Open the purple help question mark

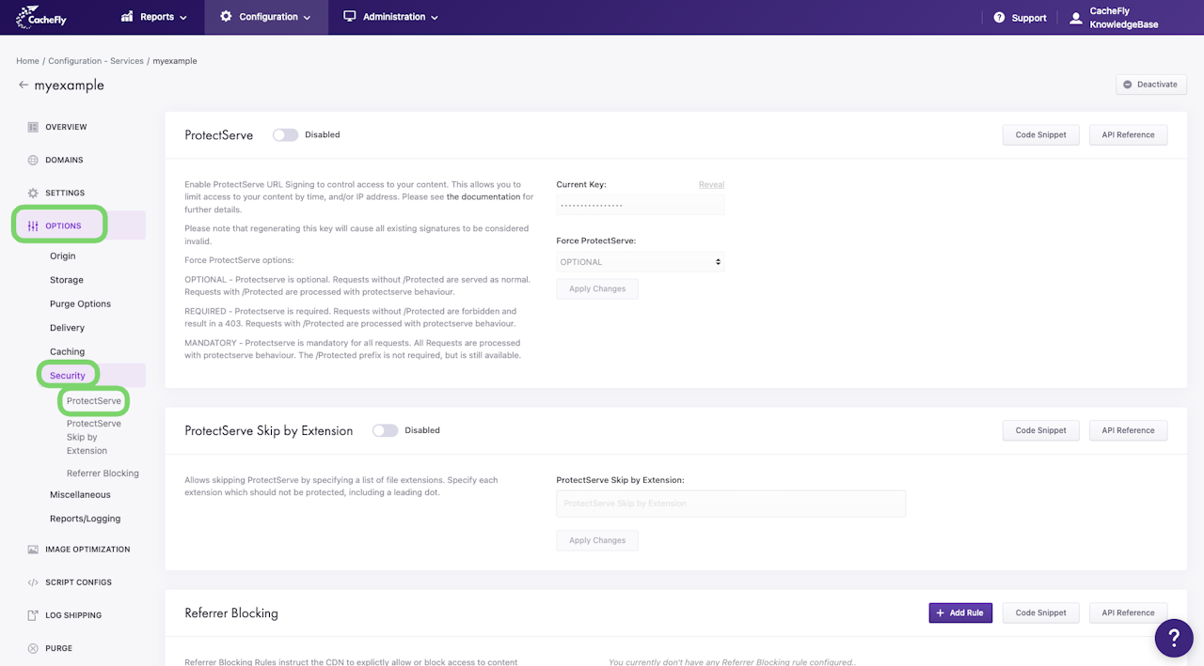[1174, 639]
